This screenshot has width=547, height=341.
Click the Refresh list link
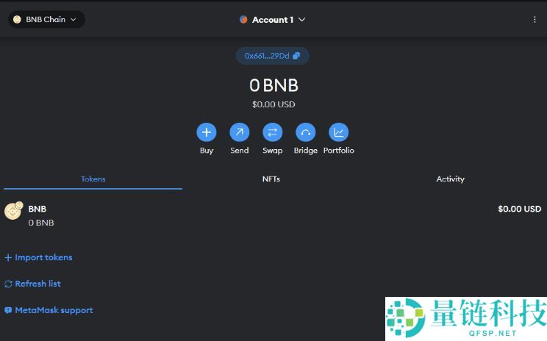[37, 284]
